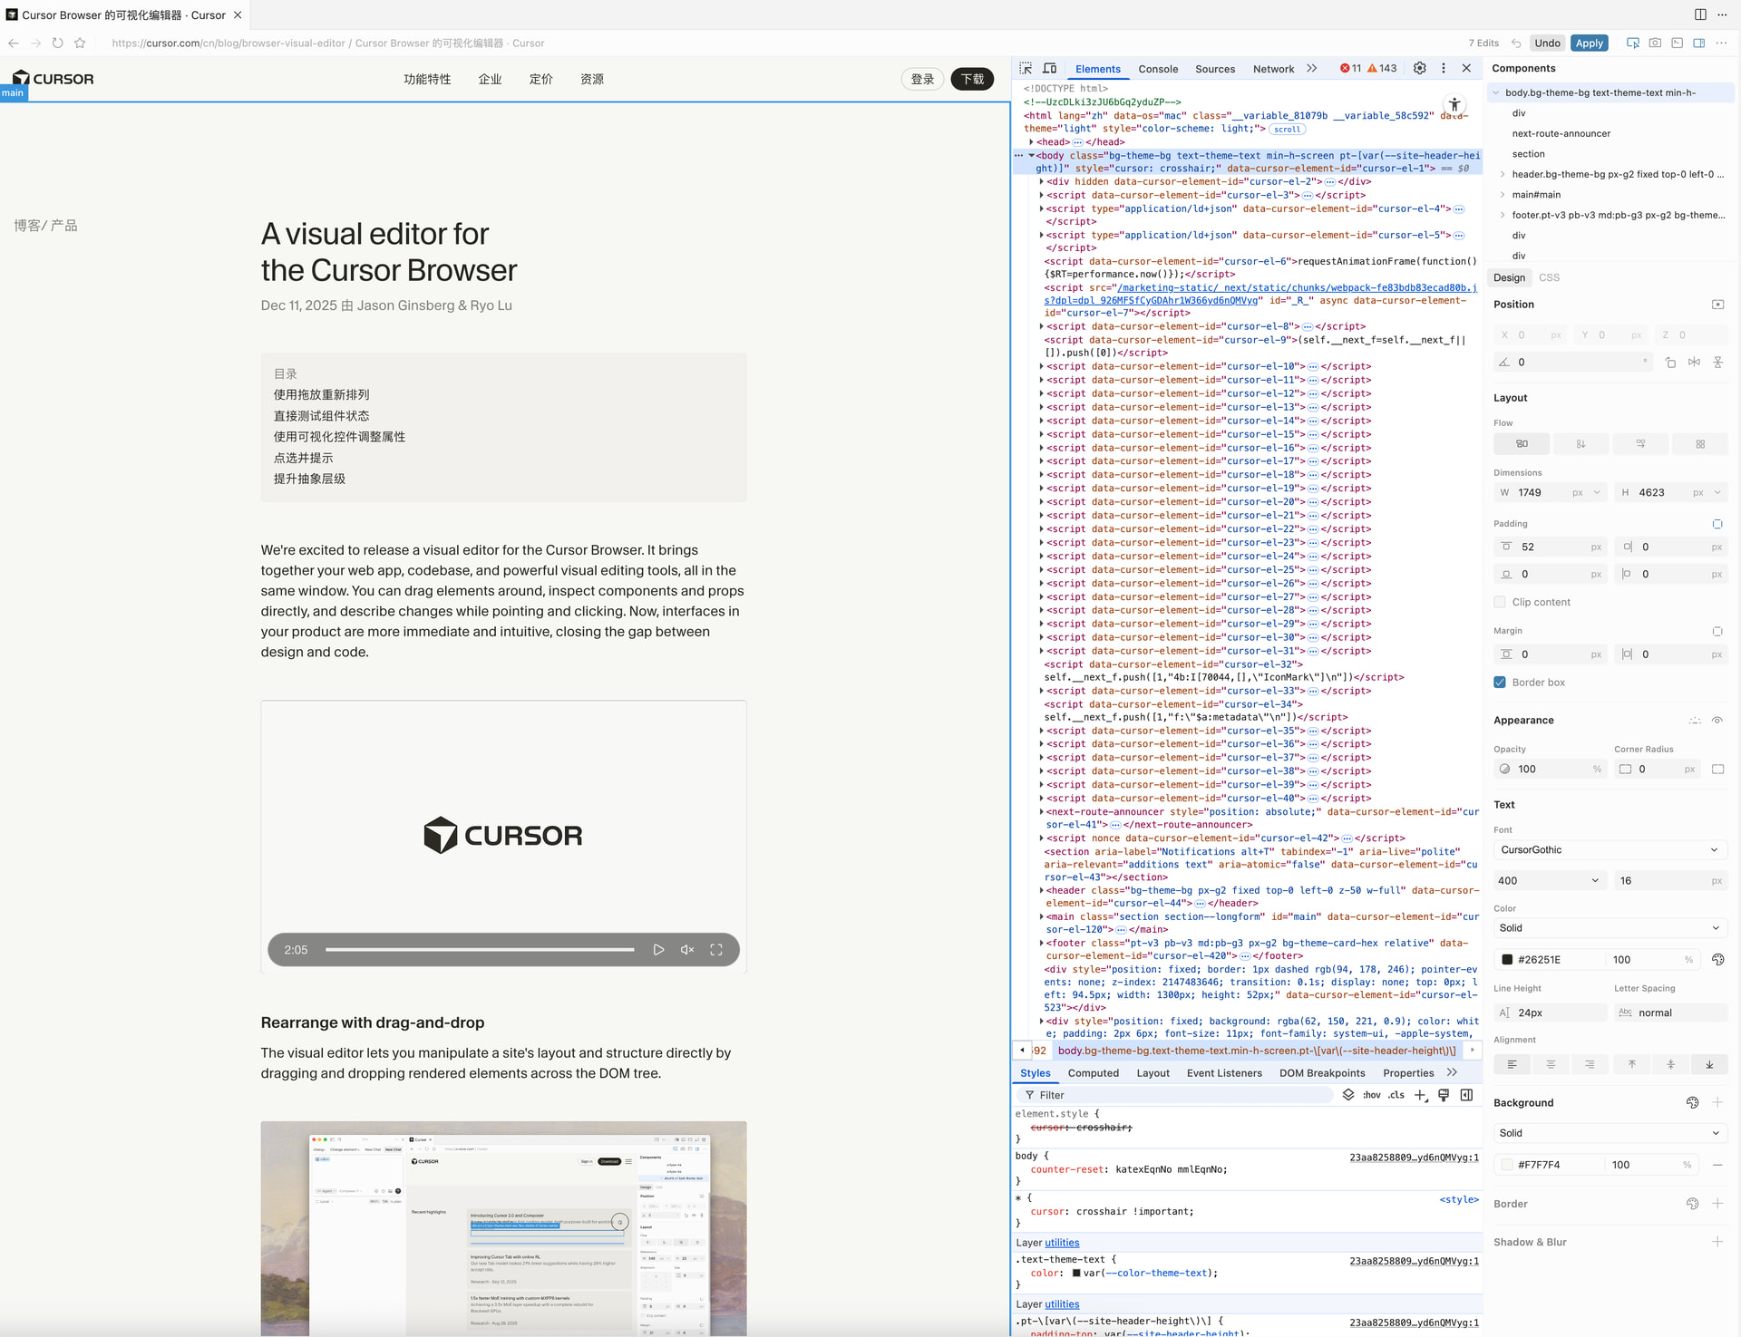Switch to the CSS tab in sidebar
Screen dimensions: 1741x1337
1550,277
